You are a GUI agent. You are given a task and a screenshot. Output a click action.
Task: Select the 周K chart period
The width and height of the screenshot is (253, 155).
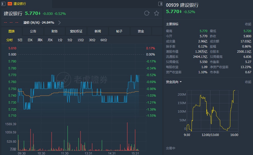coord(40,40)
